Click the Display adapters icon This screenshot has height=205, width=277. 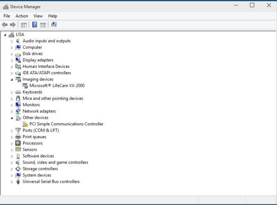(x=18, y=60)
